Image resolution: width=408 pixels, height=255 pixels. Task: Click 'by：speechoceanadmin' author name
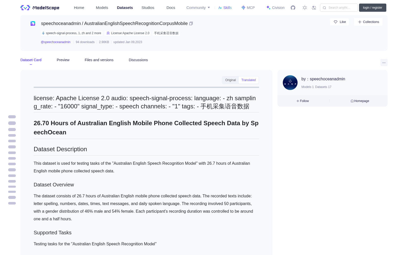click(323, 79)
